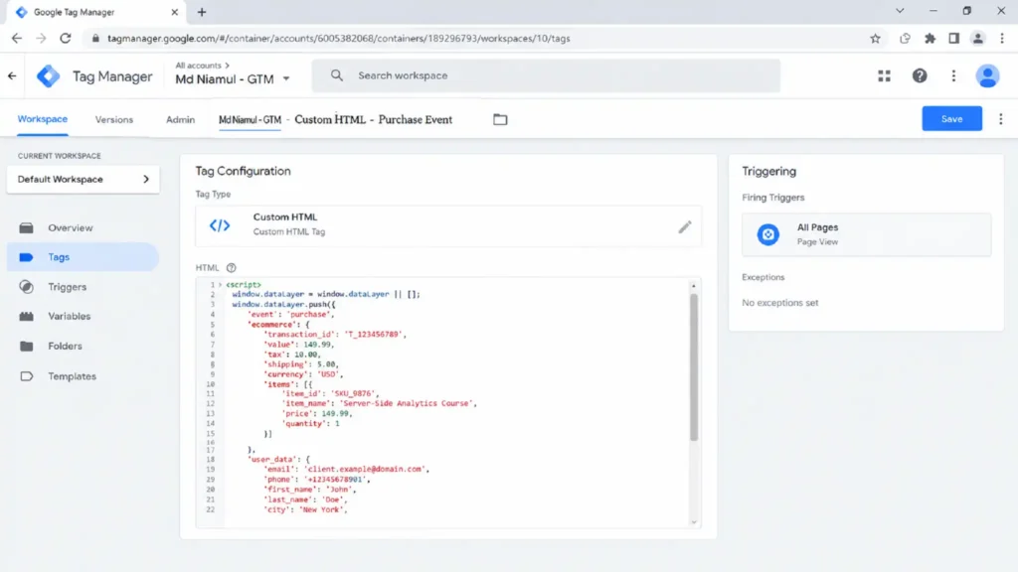Click the Custom HTML tag type row

[448, 225]
